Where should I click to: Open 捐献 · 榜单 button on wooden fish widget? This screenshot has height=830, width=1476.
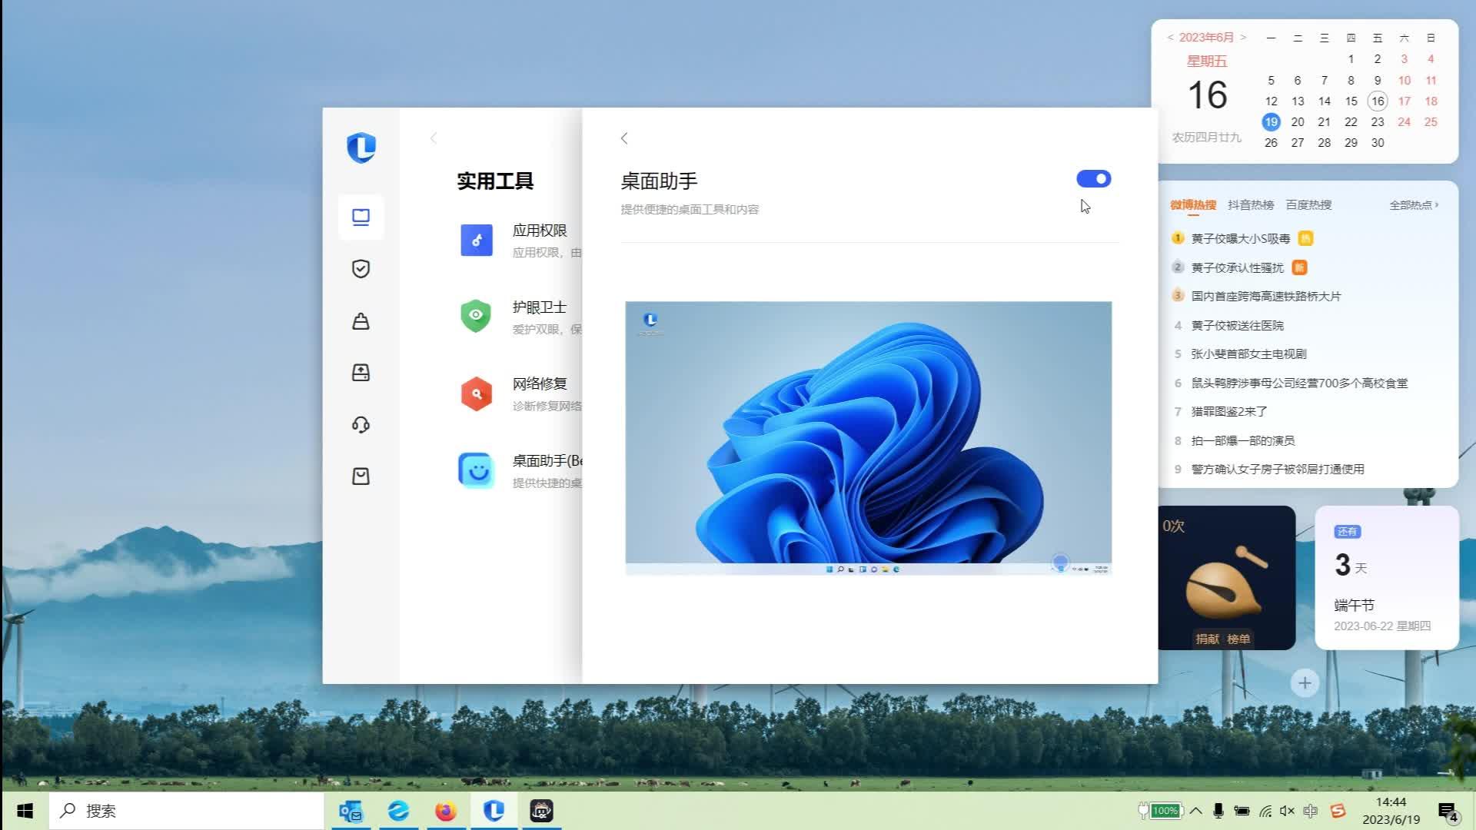tap(1223, 639)
